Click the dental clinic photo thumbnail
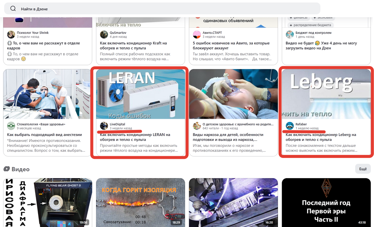The image size is (374, 227). (x=48, y=94)
